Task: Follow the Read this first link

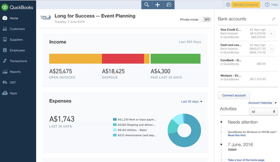Action: (237, 136)
